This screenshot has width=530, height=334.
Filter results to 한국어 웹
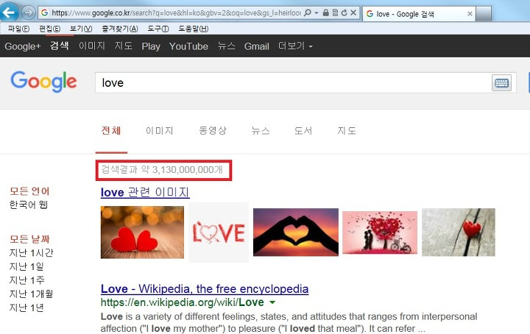pos(29,205)
